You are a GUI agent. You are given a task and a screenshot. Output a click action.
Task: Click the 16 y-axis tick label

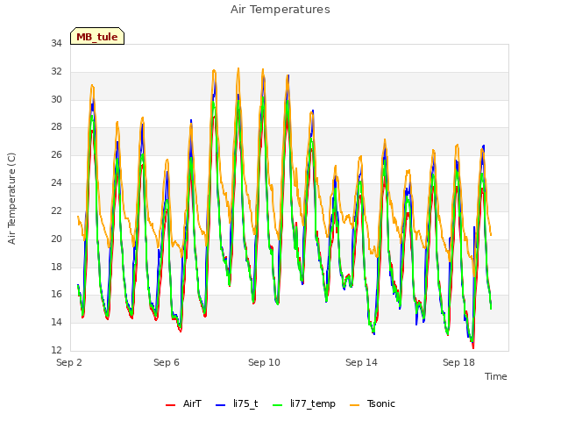click(56, 295)
